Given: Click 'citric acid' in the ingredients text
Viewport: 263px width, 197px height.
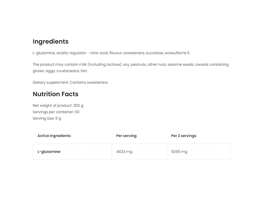Looking at the screenshot, I should pos(99,53).
